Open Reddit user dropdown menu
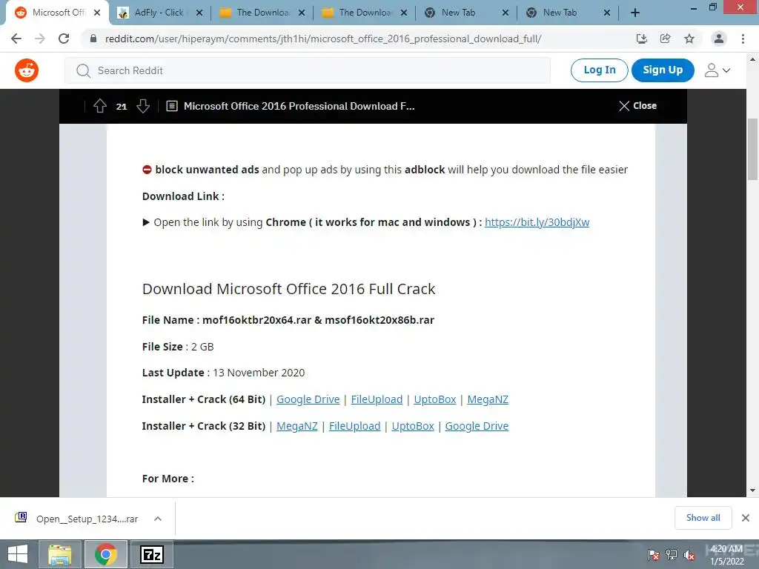Viewport: 759px width, 569px height. [x=717, y=70]
